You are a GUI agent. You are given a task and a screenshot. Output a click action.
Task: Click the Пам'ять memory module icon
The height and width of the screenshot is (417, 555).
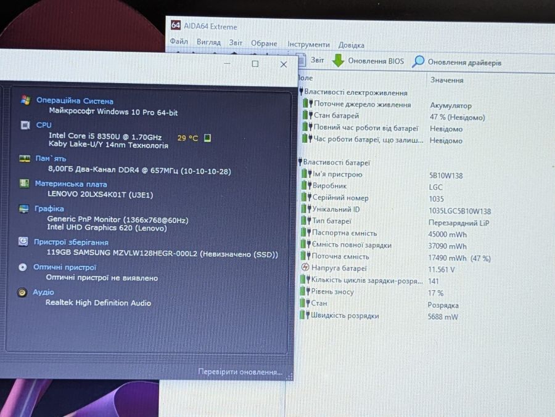pos(25,158)
